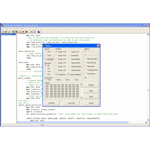The image size is (150, 150).
Task: Open the File menu
Action: [x=2, y=28]
